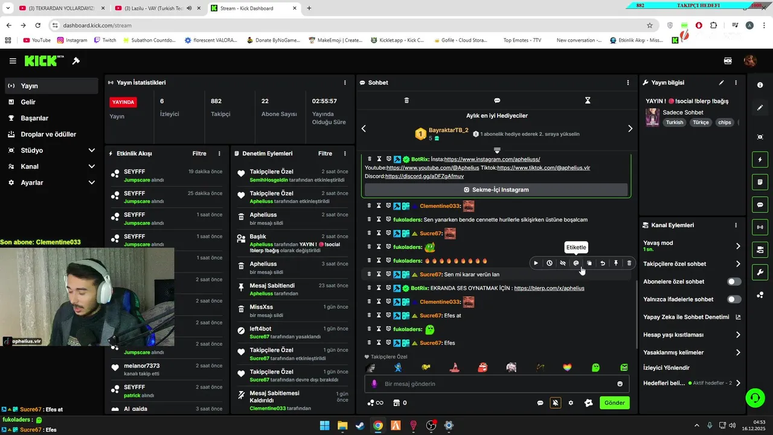Open the Windows Start menu
Viewport: 773px width, 435px height.
pos(324,425)
